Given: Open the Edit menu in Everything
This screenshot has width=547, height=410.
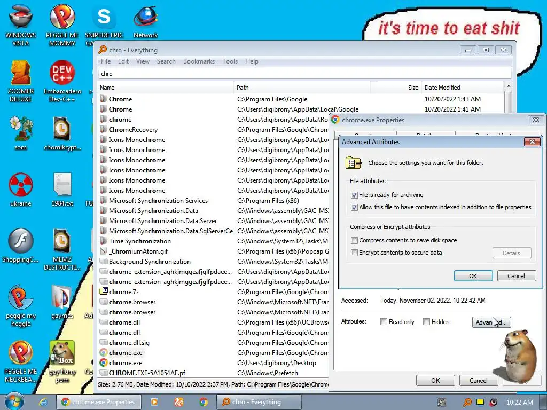Looking at the screenshot, I should [x=123, y=61].
